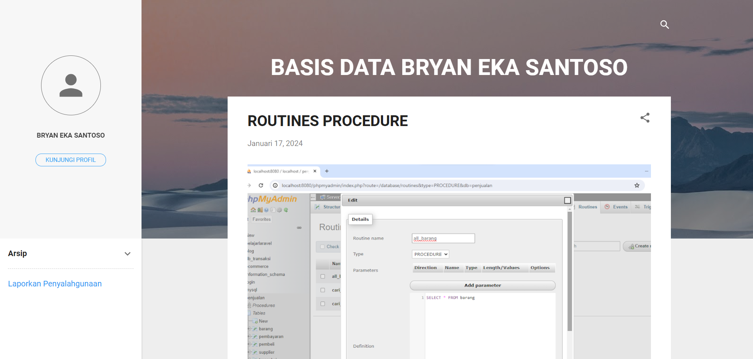
Task: Expand the Arsip section chevron
Action: tap(128, 254)
